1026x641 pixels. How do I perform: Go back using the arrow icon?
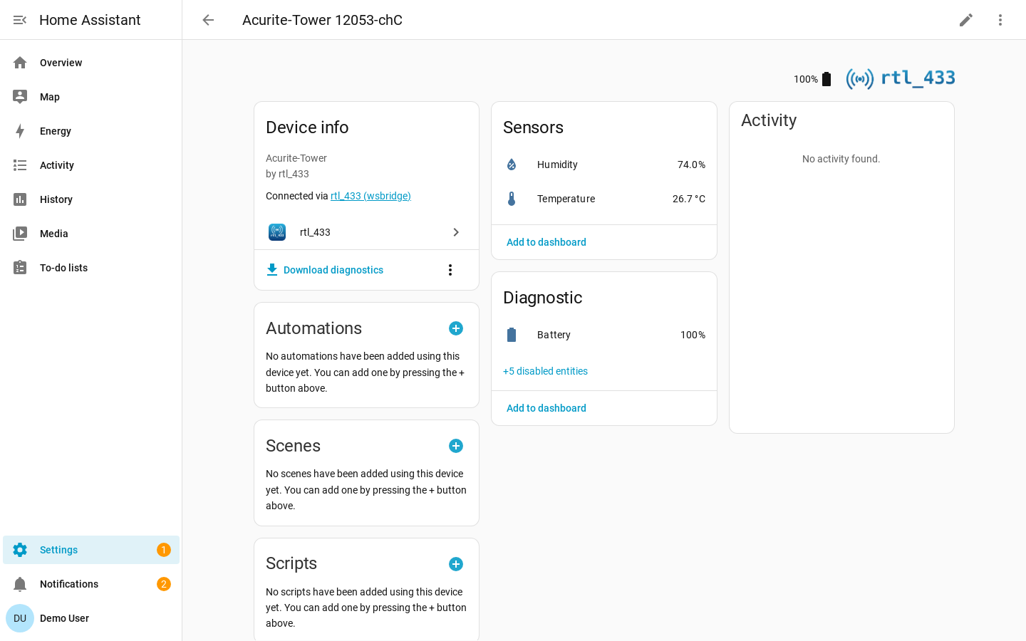click(x=208, y=20)
